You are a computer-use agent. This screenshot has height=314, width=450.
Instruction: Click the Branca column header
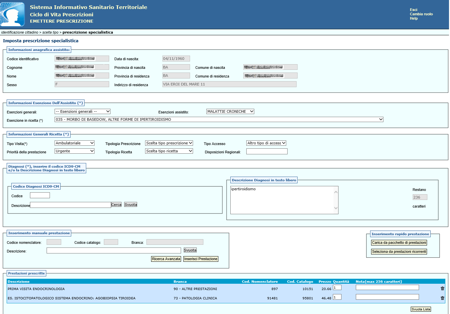coord(180,281)
